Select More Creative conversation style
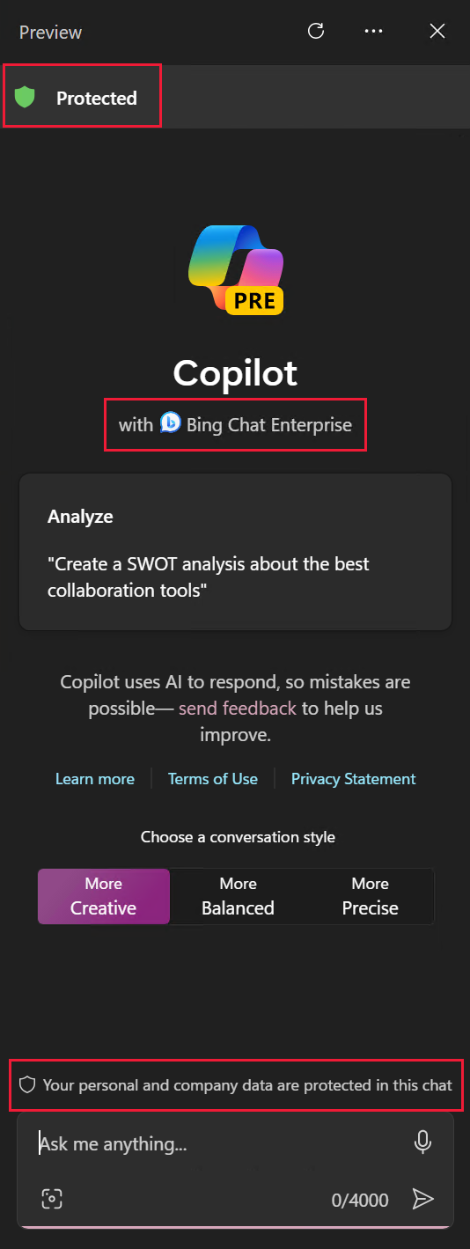The height and width of the screenshot is (1249, 470). pyautogui.click(x=104, y=896)
